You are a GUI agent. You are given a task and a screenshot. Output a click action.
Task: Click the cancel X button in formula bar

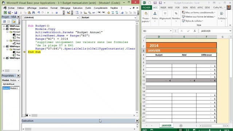(181, 31)
